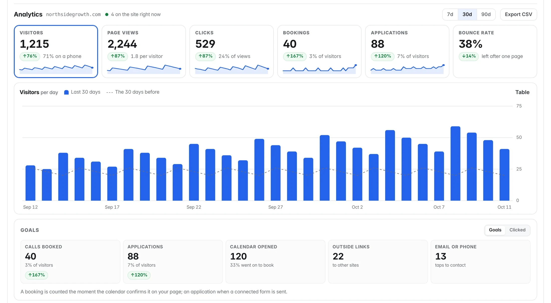
Task: Click the 76% up badge on Visitors
Action: 30,56
